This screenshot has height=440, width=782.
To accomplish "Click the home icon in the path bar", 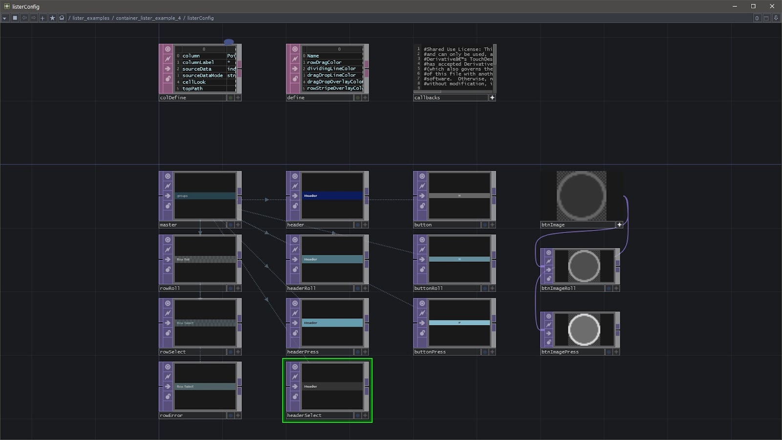I will [x=62, y=18].
